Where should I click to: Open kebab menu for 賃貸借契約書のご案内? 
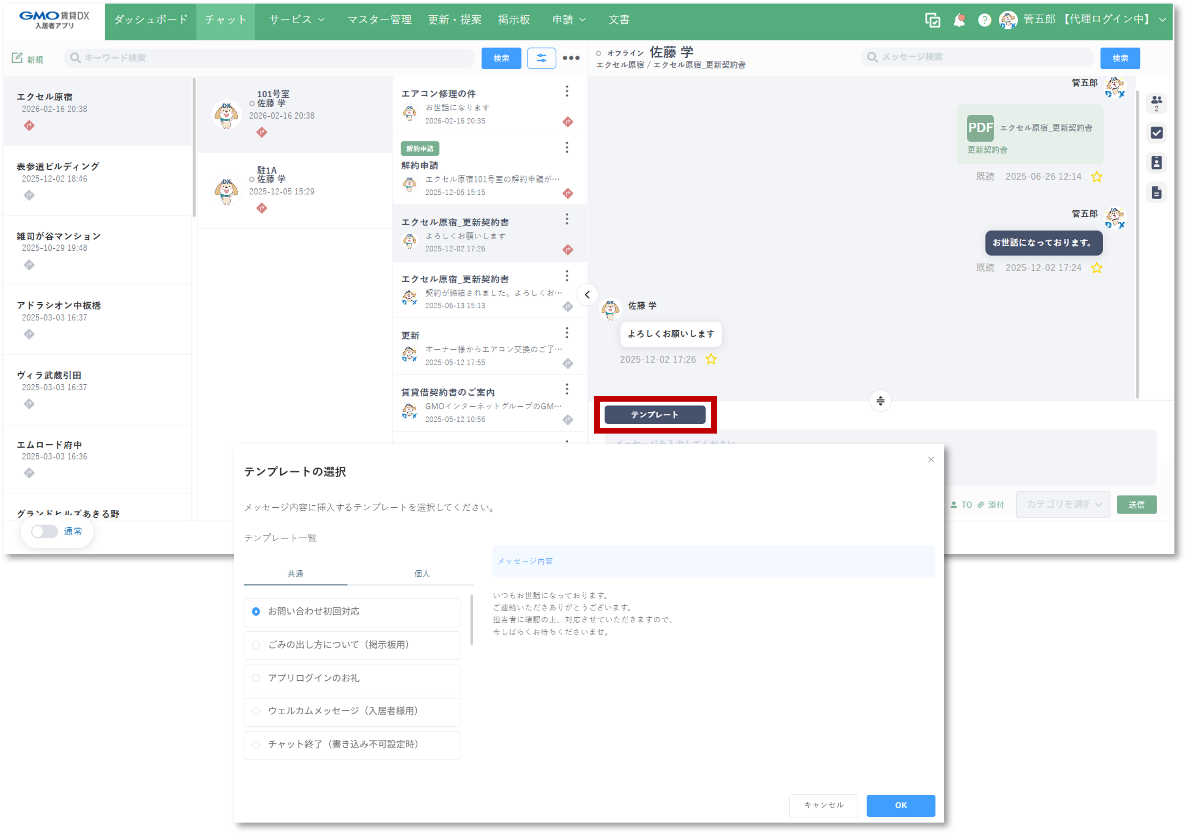[567, 389]
